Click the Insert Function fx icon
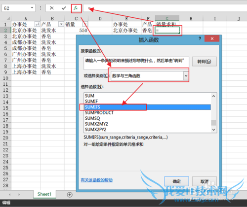 click(76, 8)
